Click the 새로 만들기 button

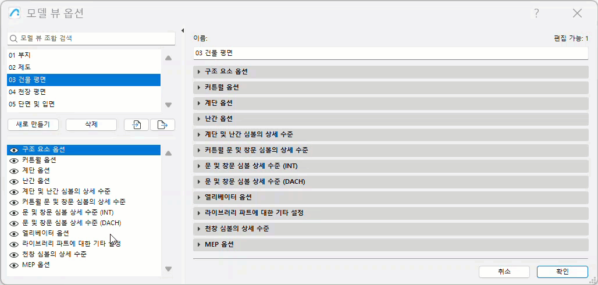(x=33, y=124)
